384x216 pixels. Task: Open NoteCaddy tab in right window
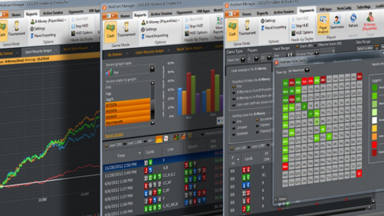[344, 8]
